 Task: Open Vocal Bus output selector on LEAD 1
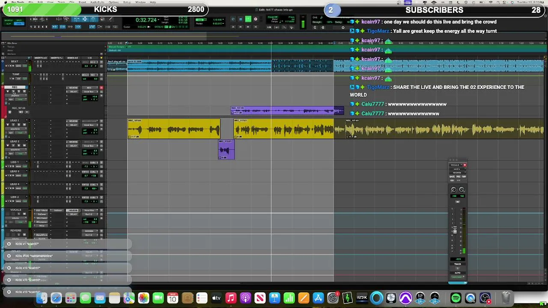click(90, 125)
